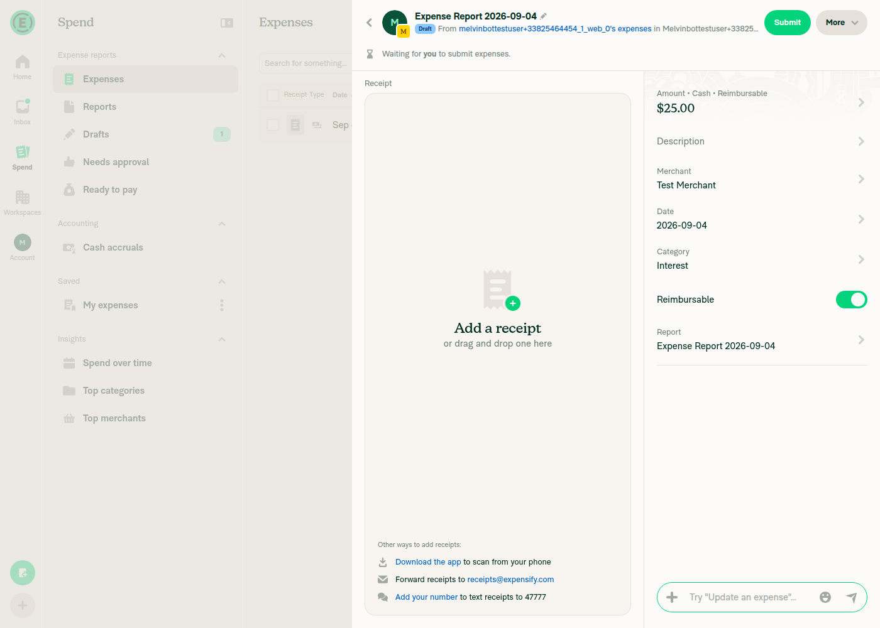The image size is (880, 628).
Task: Click Add a receipt drop area
Action: (x=498, y=354)
